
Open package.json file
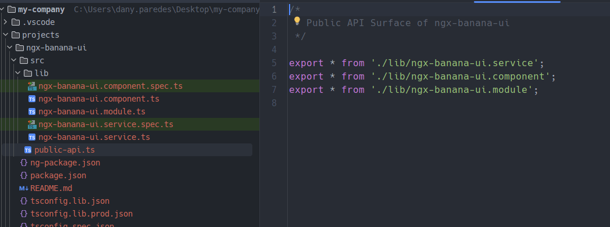(58, 176)
